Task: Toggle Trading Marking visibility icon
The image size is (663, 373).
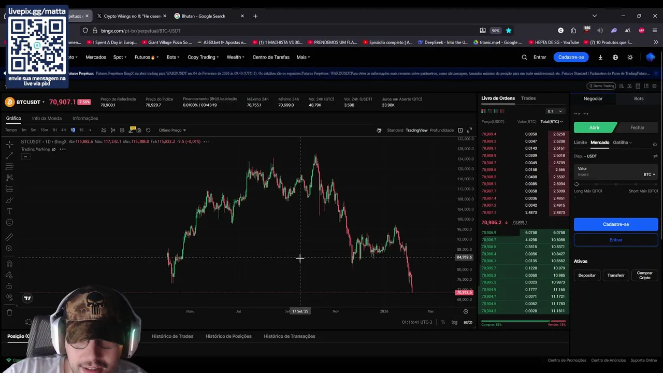Action: [54, 149]
